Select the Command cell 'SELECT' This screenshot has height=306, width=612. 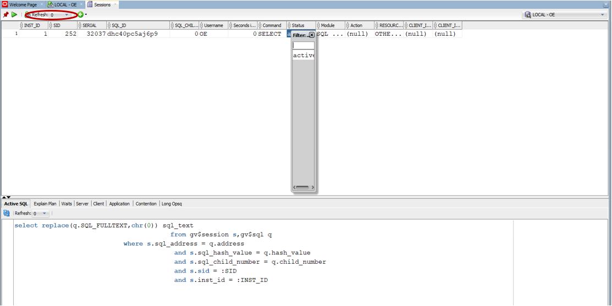click(x=272, y=34)
